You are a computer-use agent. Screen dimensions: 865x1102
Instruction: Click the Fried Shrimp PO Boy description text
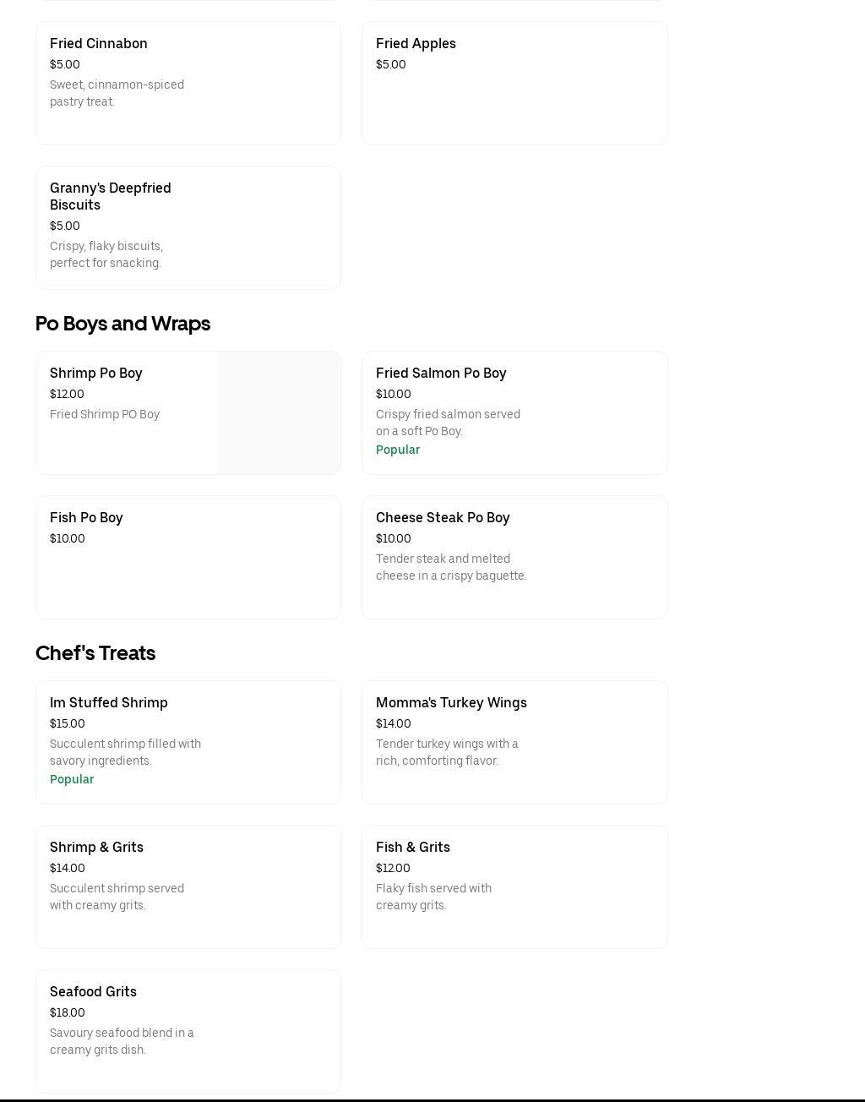[x=105, y=414]
